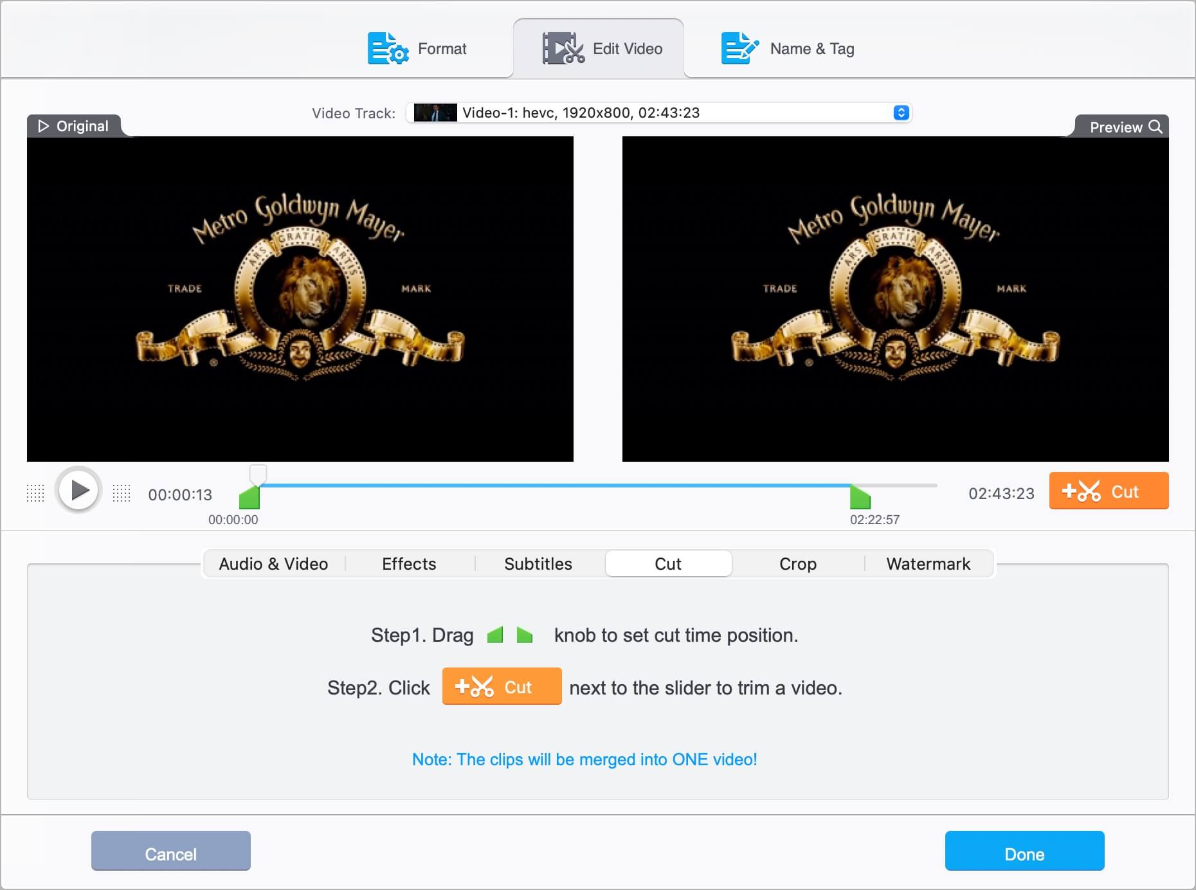Image resolution: width=1196 pixels, height=890 pixels.
Task: Click the Original play triangle icon
Action: point(43,126)
